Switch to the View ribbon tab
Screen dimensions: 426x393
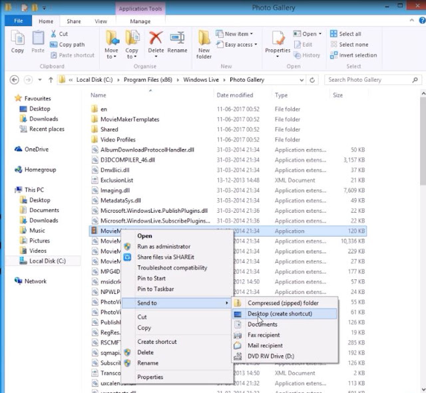[x=101, y=21]
